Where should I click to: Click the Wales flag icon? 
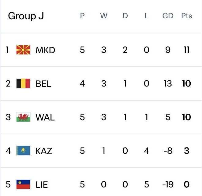[x=23, y=117]
